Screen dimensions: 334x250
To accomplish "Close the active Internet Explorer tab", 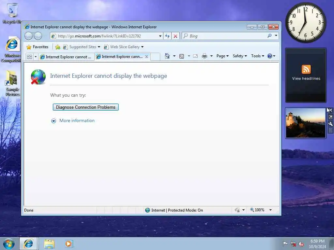I will (x=146, y=57).
